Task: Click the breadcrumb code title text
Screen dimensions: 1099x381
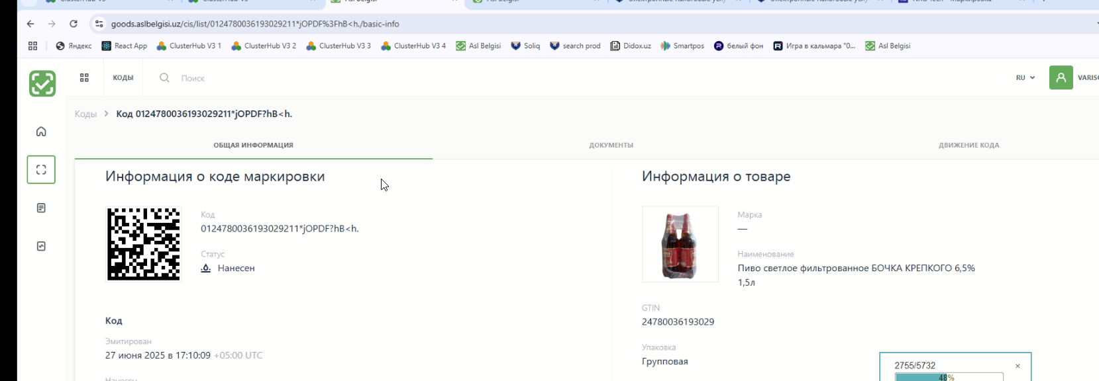Action: coord(204,114)
